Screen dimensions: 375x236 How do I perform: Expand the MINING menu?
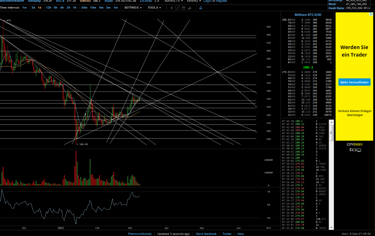(x=194, y=1)
